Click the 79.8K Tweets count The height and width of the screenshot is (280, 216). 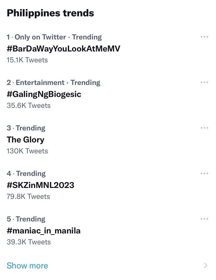28,196
